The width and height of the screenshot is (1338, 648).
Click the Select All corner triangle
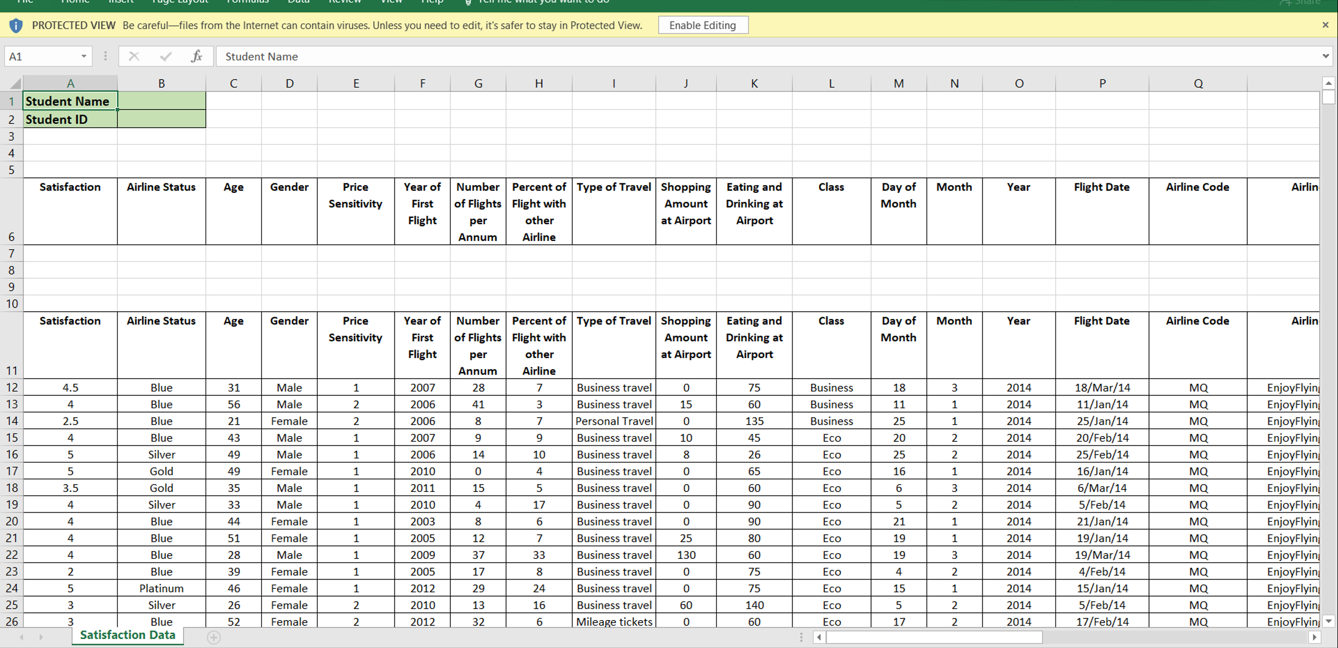tap(15, 84)
